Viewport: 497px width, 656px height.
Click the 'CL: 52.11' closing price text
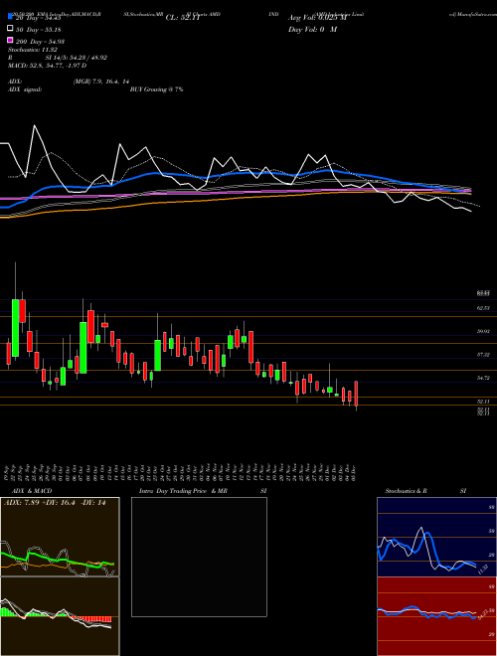(x=183, y=18)
